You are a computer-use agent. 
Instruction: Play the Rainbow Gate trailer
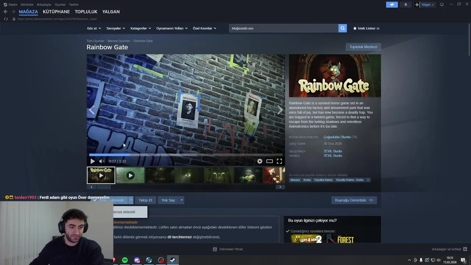coord(92,161)
